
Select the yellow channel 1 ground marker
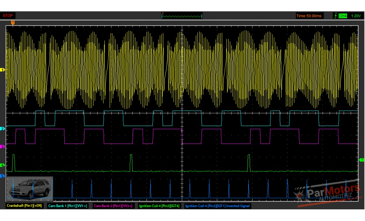tap(3, 70)
